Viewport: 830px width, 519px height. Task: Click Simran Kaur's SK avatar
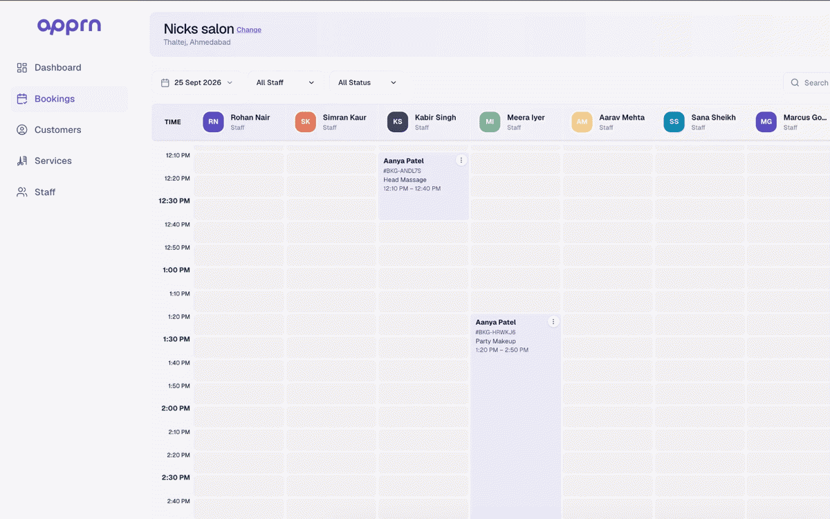click(x=306, y=122)
